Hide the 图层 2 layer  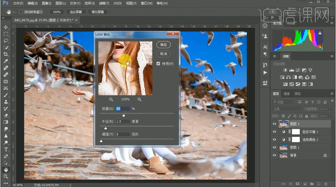275,124
